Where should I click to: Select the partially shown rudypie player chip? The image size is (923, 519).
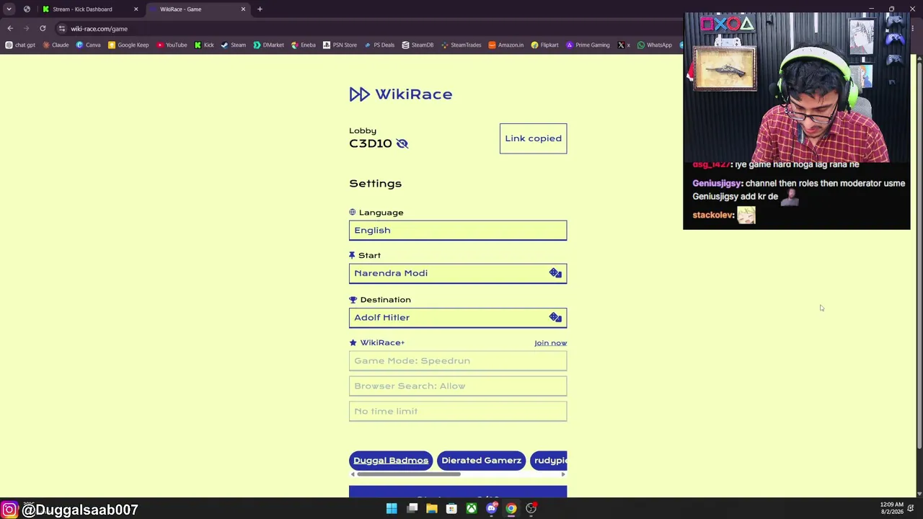[549, 461]
